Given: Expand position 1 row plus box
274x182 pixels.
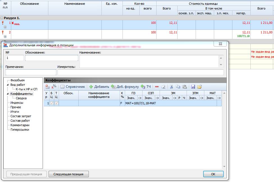Looking at the screenshot, I should 5,27.
